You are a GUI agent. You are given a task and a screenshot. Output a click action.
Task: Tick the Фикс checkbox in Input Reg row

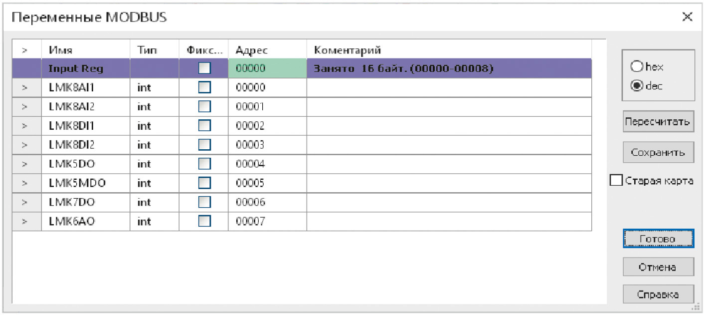click(x=204, y=68)
